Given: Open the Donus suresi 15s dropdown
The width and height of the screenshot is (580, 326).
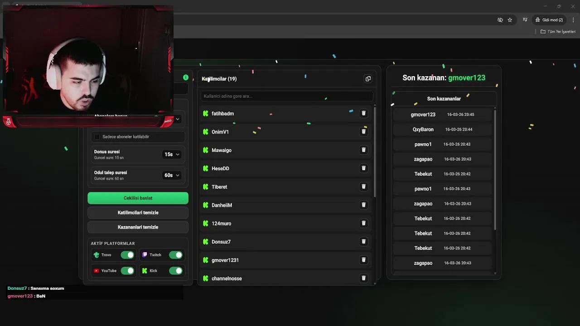Looking at the screenshot, I should (x=172, y=154).
